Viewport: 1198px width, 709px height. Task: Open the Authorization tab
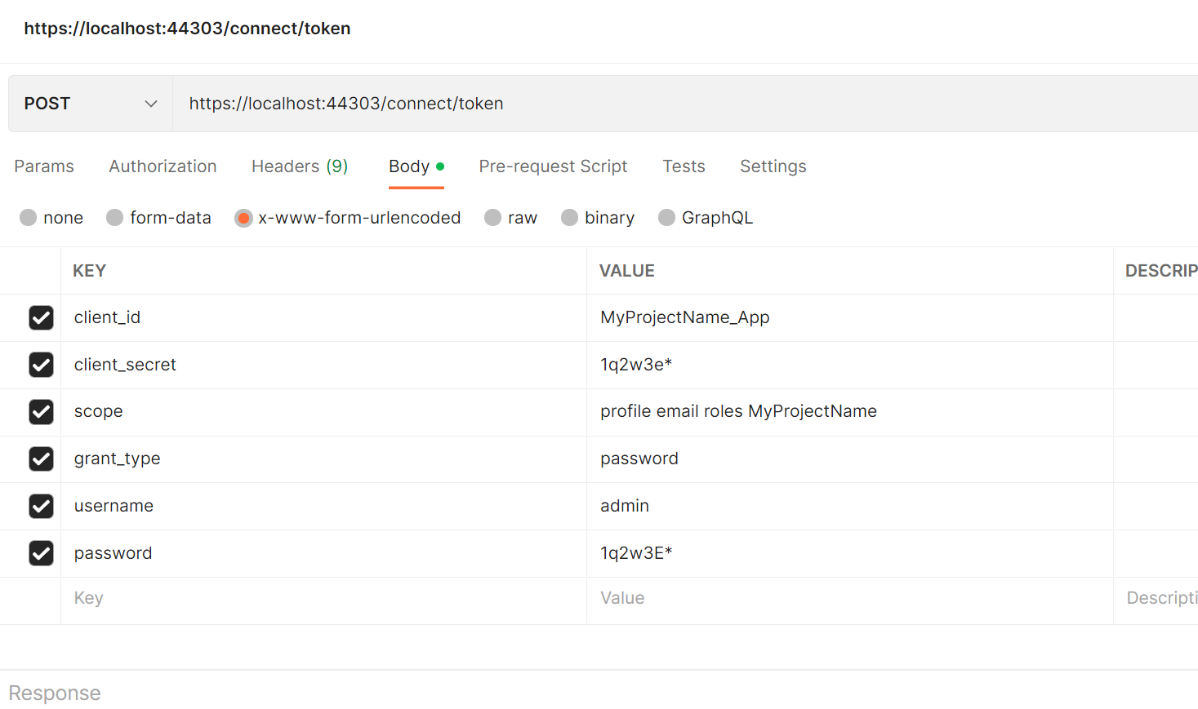tap(163, 166)
